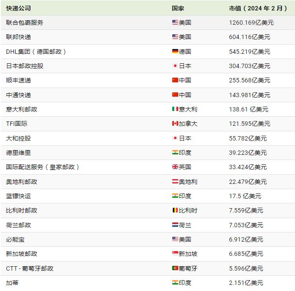Click market value 55.782亿美元
This screenshot has width=295, height=291.
point(248,138)
